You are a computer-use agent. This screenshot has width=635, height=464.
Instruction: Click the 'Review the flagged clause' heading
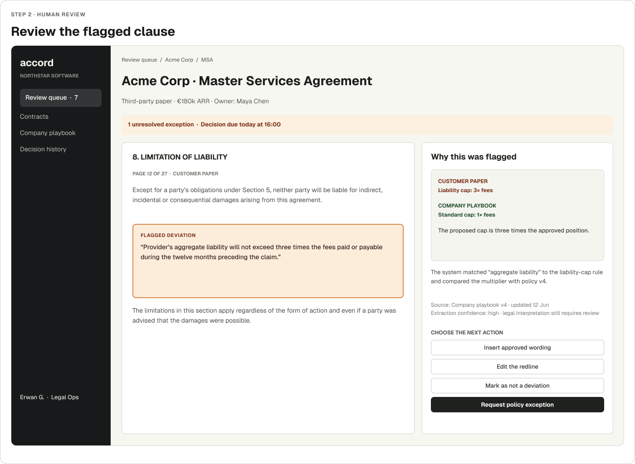[93, 31]
